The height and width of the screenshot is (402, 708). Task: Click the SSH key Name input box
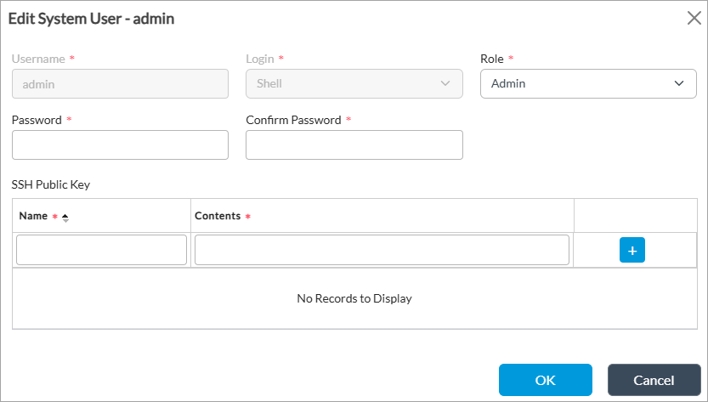pos(101,250)
